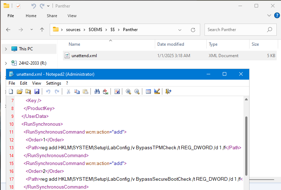This screenshot has height=190, width=281.
Task: Click Quick Access properties checkmark icon
Action: coord(18,6)
